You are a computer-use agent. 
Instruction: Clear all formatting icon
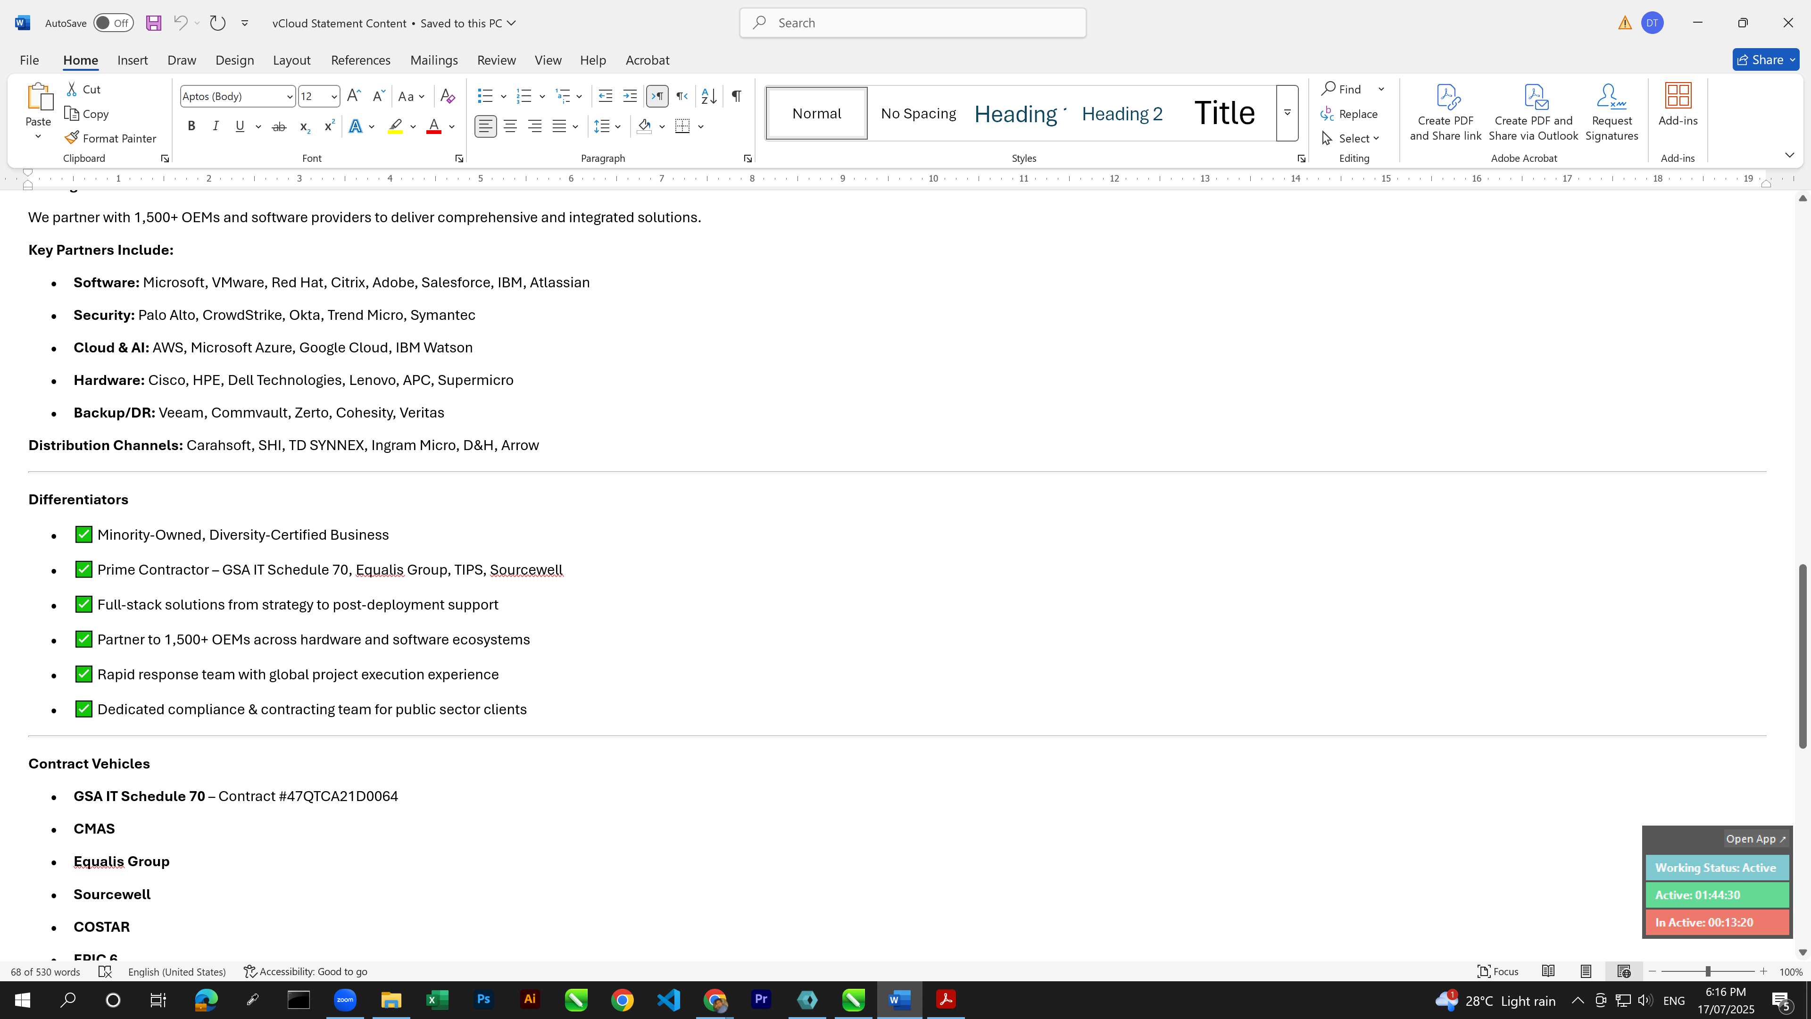click(447, 96)
